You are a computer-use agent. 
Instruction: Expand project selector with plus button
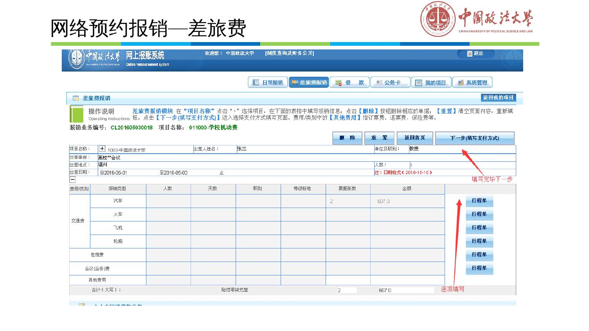[102, 149]
